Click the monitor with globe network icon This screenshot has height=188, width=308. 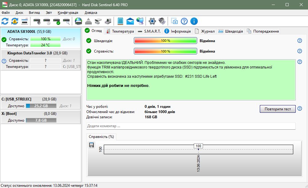pos(140,21)
